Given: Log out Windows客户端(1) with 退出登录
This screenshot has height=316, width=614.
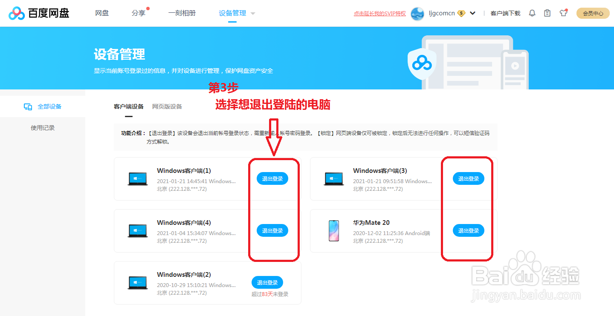Looking at the screenshot, I should (272, 178).
